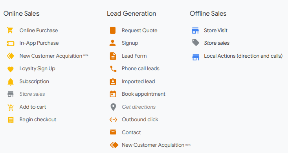Click the yellow New Customer Acquisition icon under Online Sales
288x153 pixels.
(11, 56)
